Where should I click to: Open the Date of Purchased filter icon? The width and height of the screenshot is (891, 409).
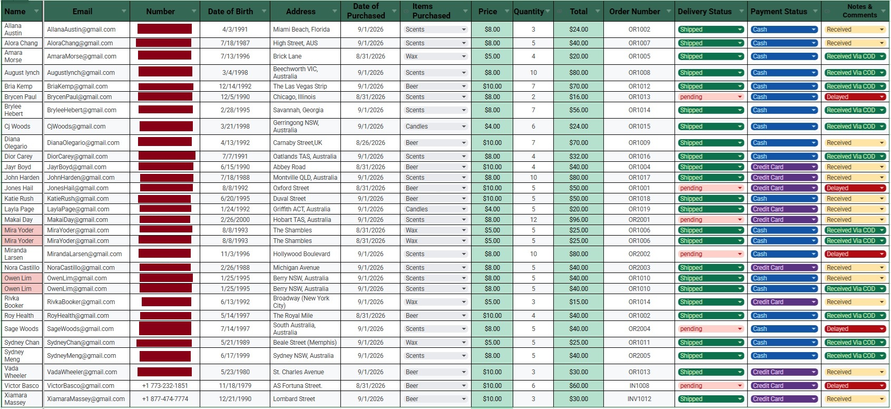[394, 11]
